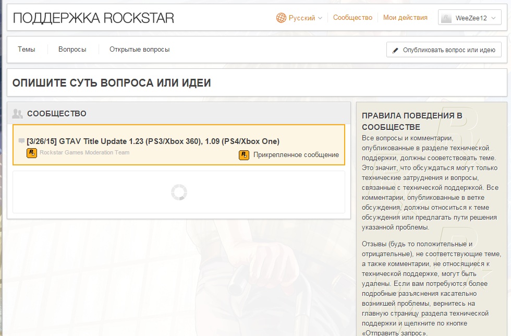Switch to the Темы tab
The width and height of the screenshot is (511, 336).
27,50
